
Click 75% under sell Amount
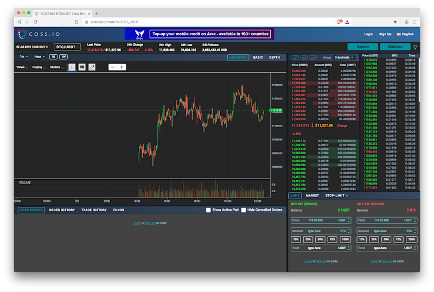click(398, 239)
